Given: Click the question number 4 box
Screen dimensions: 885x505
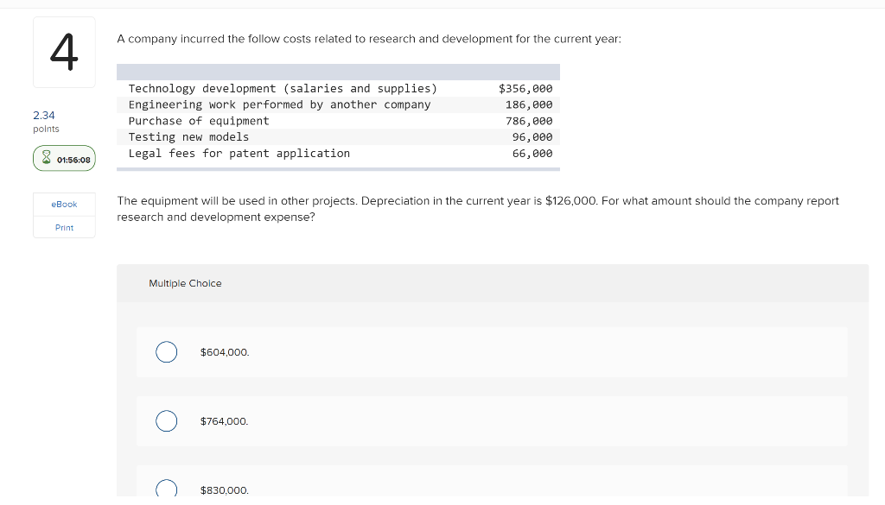Looking at the screenshot, I should pos(64,52).
